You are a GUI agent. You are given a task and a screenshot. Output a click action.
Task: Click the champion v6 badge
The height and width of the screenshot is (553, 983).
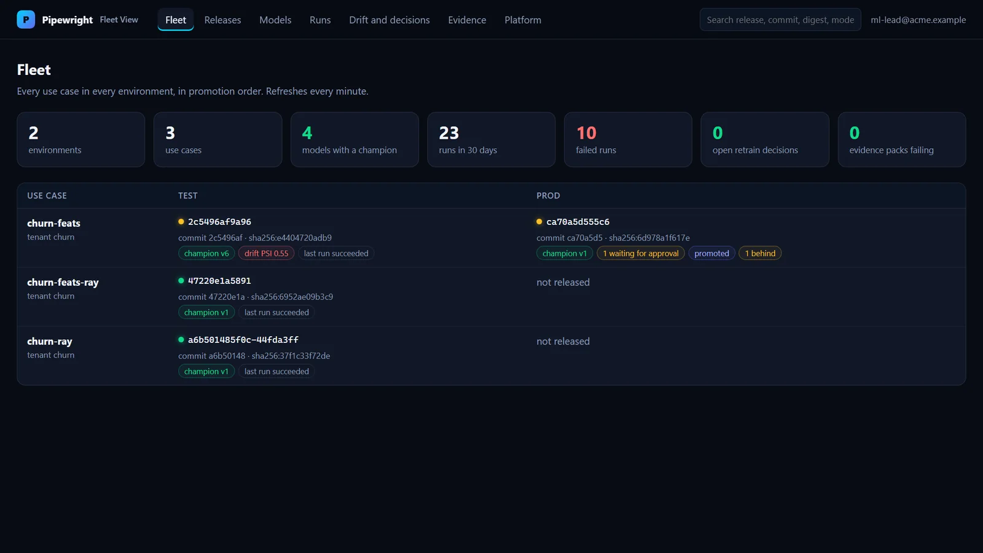(x=206, y=253)
